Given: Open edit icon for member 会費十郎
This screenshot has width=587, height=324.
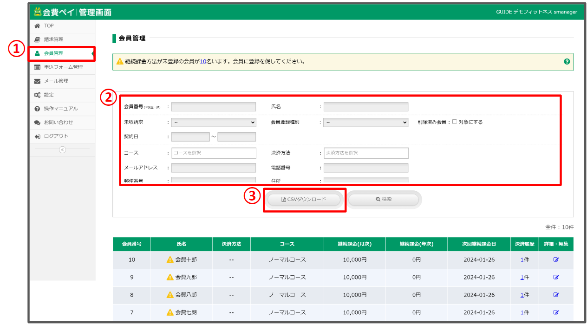Looking at the screenshot, I should [x=556, y=259].
